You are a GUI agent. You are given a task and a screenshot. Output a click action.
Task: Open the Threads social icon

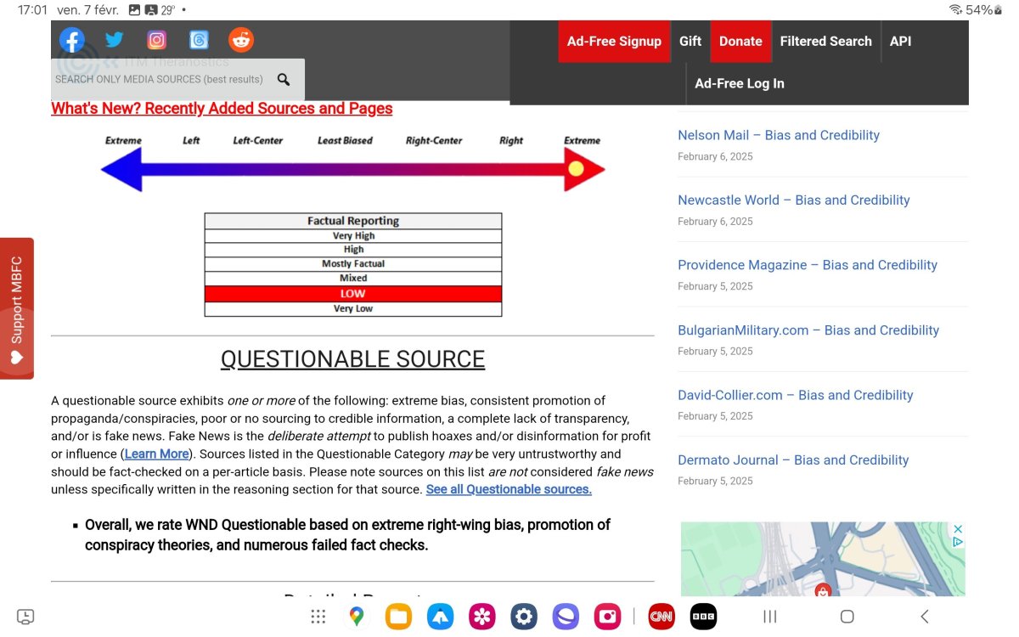199,40
